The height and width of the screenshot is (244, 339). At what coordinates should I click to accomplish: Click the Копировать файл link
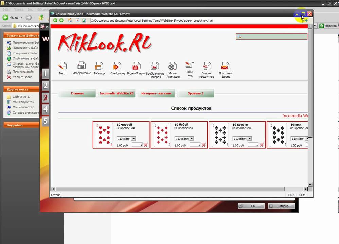tap(25, 53)
